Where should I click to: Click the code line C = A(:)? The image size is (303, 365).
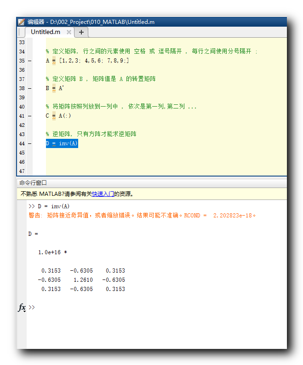click(58, 116)
